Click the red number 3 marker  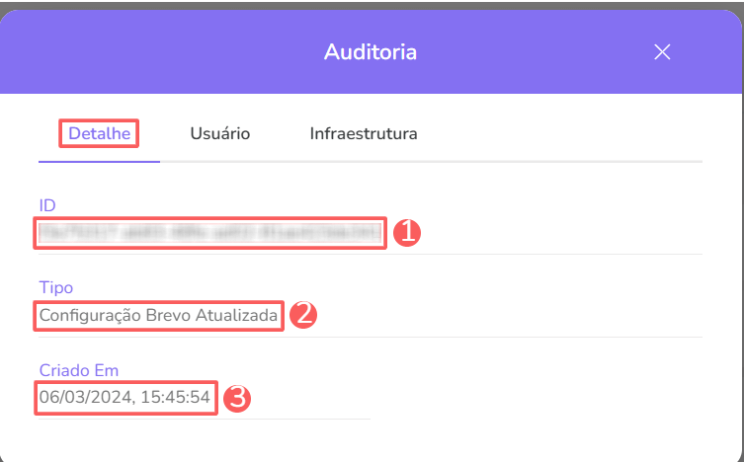[237, 399]
